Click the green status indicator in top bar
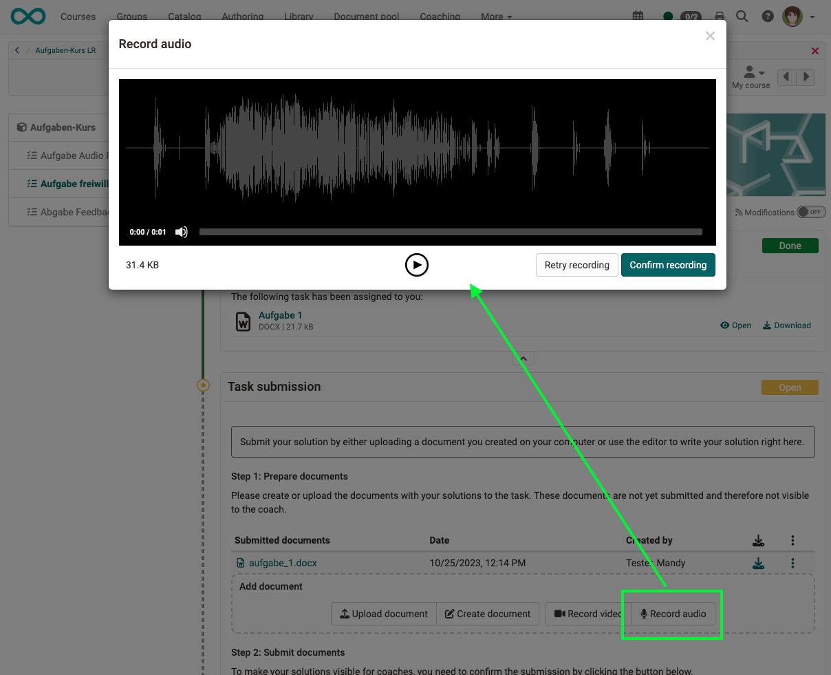Viewport: 831px width, 675px height. coord(667,15)
